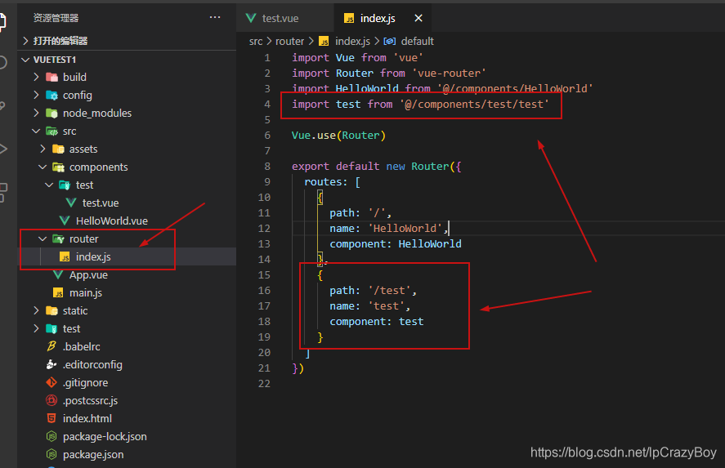Expand the assets folder chevron
The image size is (725, 468).
pyautogui.click(x=43, y=149)
